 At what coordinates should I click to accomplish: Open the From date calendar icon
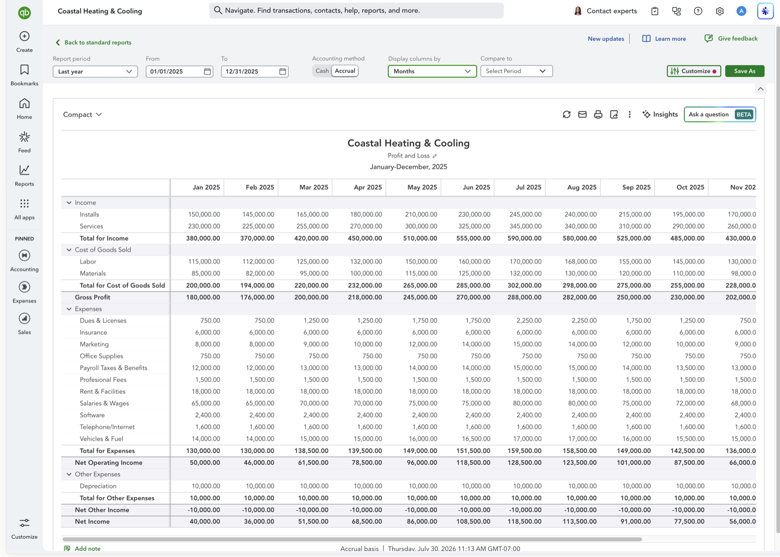(x=207, y=71)
